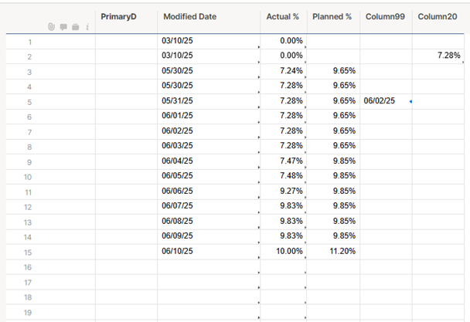Select the 06/06/25 Modified Date cell

pyautogui.click(x=208, y=192)
